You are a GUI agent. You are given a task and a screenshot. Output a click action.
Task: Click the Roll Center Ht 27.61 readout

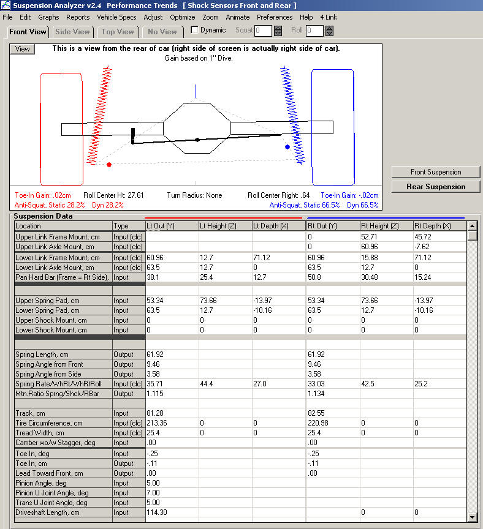coord(113,195)
